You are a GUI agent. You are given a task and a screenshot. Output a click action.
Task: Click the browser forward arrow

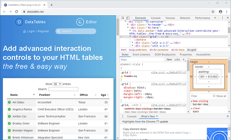(10, 12)
